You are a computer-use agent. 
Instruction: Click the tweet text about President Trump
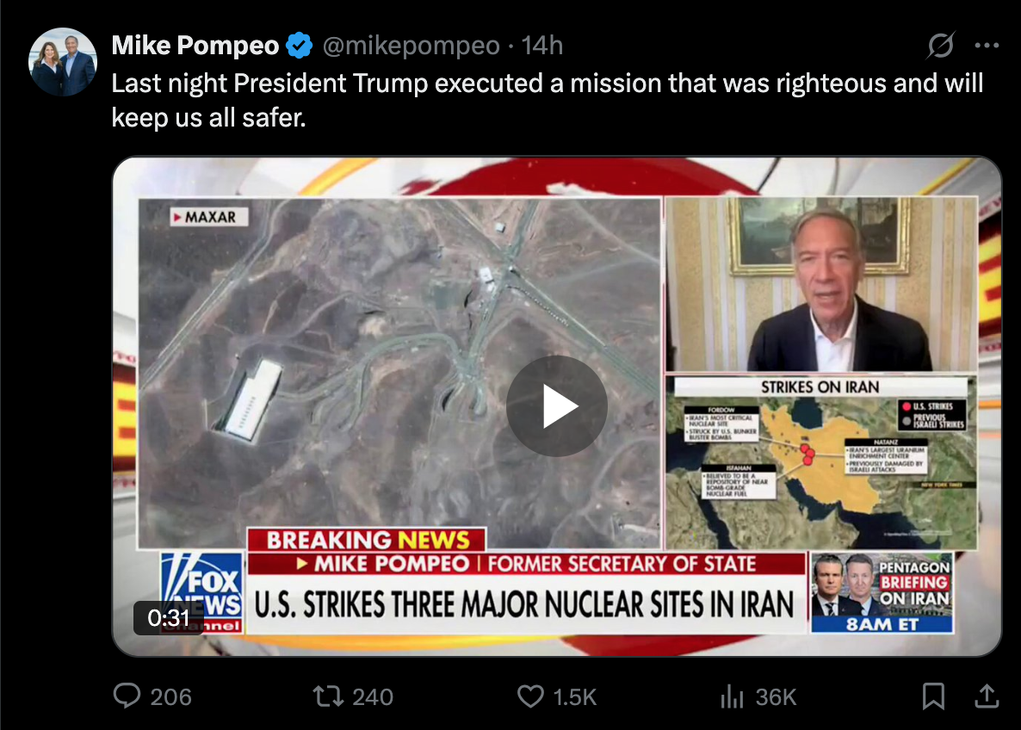click(547, 100)
